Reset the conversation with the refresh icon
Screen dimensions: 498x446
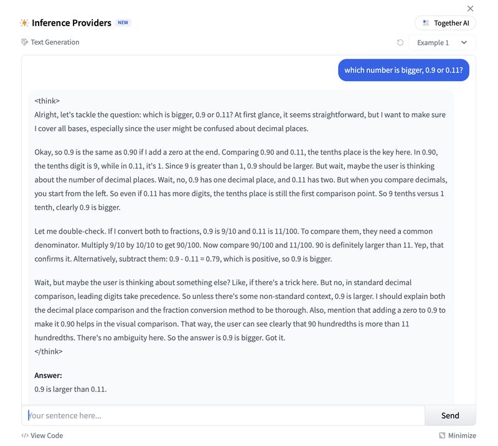400,42
